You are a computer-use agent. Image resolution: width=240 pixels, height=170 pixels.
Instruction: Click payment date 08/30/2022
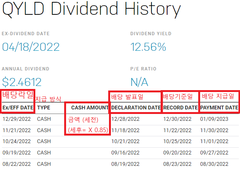[x=214, y=164]
